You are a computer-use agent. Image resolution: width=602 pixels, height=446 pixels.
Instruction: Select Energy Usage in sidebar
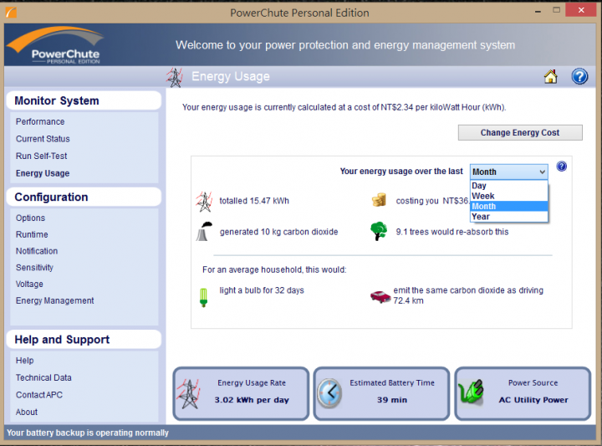point(43,173)
